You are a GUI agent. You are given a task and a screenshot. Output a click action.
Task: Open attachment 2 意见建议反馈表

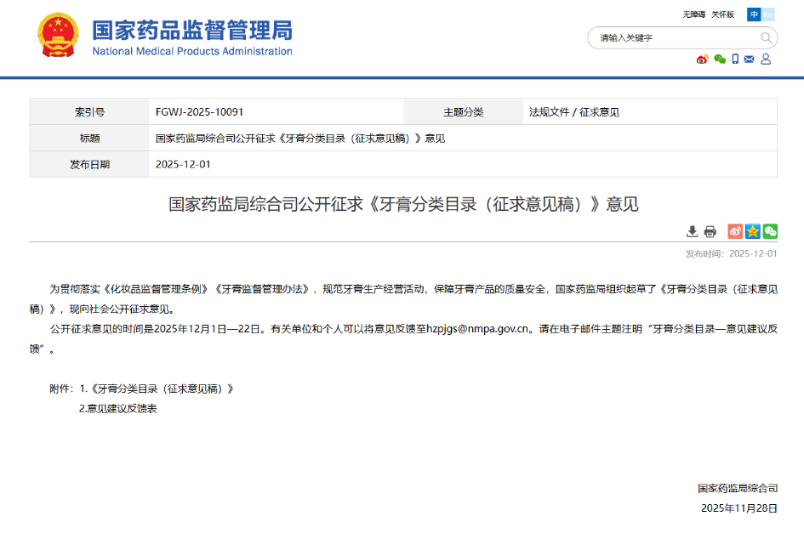click(118, 409)
